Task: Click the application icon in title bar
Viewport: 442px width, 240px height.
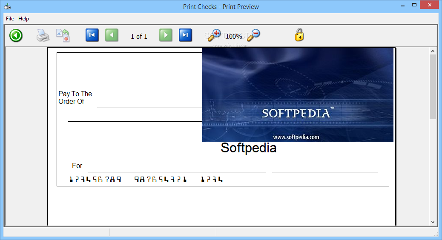Action: click(7, 6)
